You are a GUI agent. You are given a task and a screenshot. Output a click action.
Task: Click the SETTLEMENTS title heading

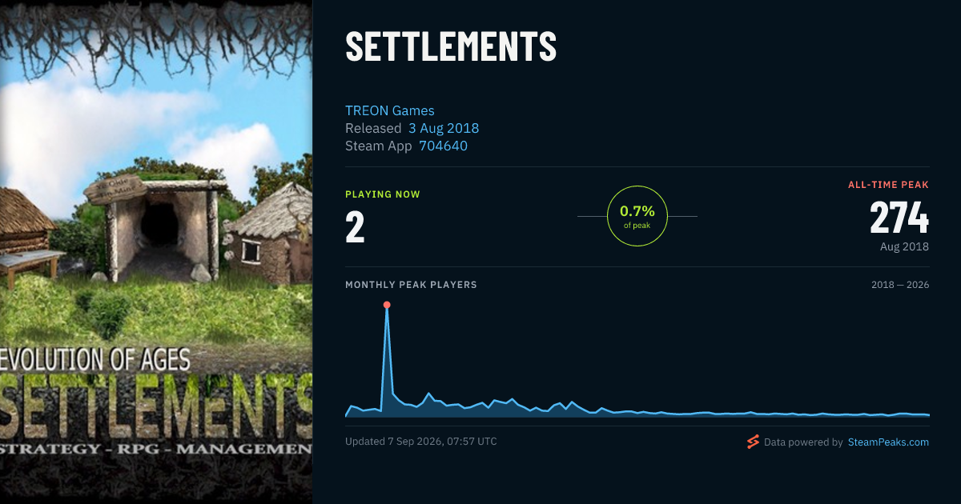tap(451, 46)
